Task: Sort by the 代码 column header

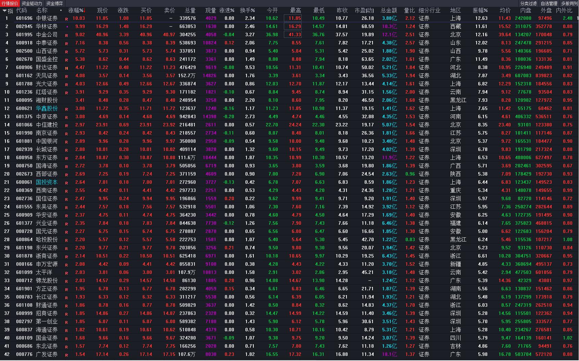Action: coord(21,11)
